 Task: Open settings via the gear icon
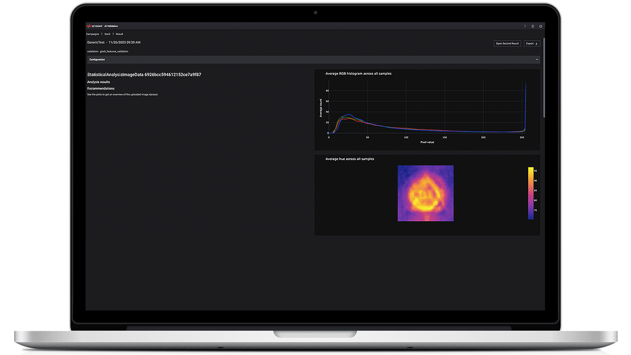541,26
